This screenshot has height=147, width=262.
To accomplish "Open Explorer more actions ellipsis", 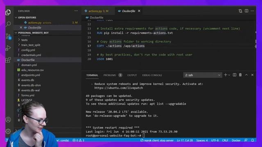I will (x=76, y=11).
